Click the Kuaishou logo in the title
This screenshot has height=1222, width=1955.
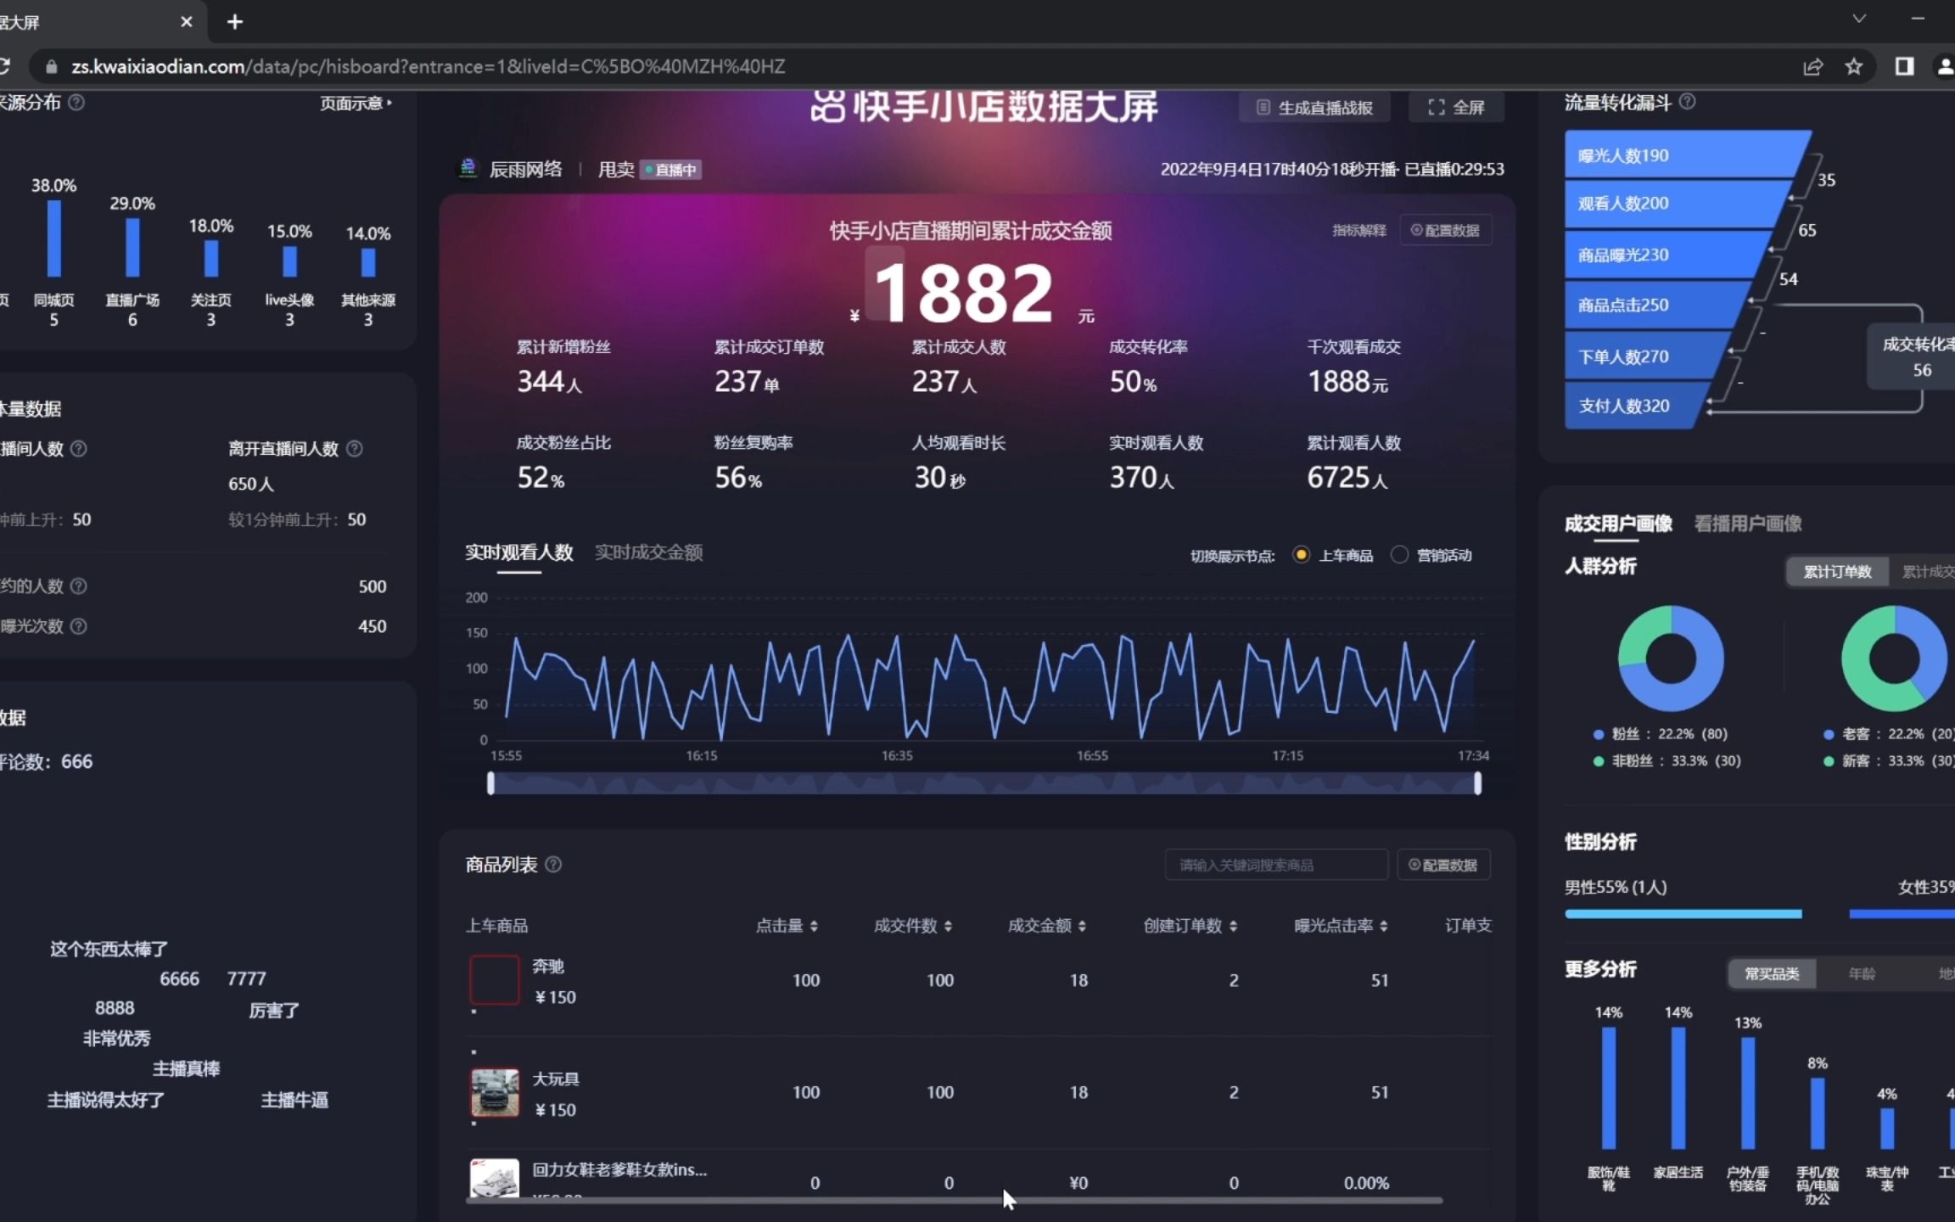tap(827, 107)
